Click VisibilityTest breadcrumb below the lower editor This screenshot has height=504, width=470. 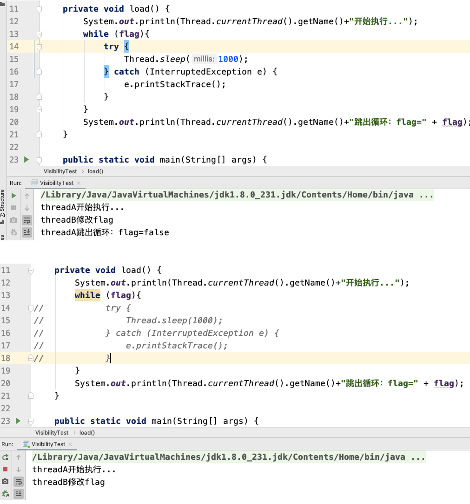52,433
